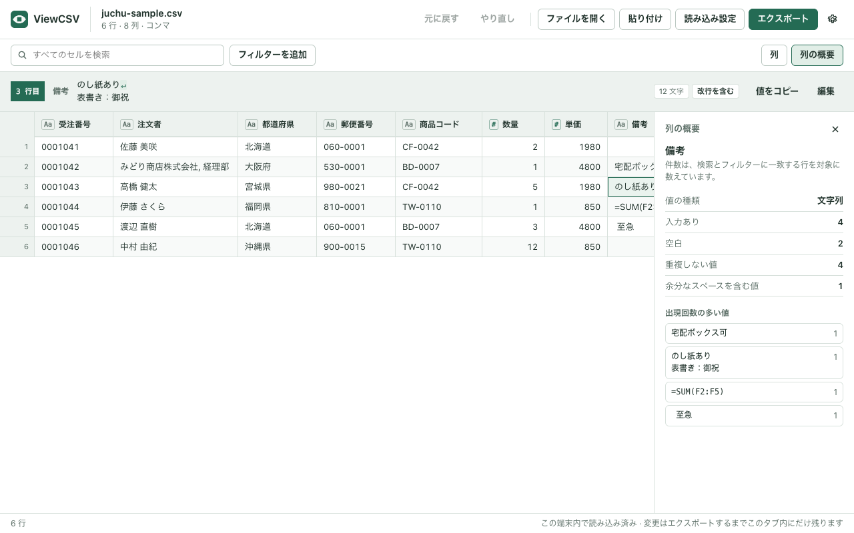The image size is (854, 533).
Task: Click the 3 行目 row indicator badge
Action: (27, 91)
